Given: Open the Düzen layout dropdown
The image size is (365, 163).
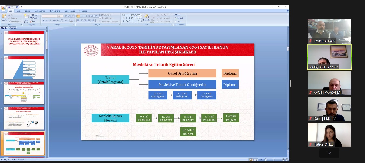Looking at the screenshot, I should tap(35, 15).
